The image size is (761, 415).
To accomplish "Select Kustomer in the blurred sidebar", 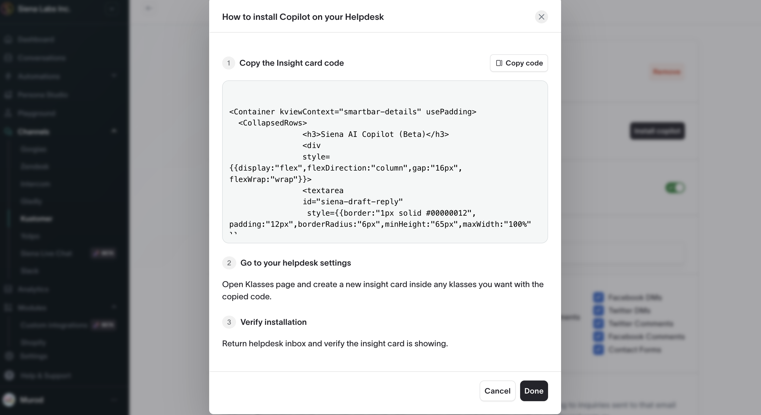I will [x=36, y=219].
